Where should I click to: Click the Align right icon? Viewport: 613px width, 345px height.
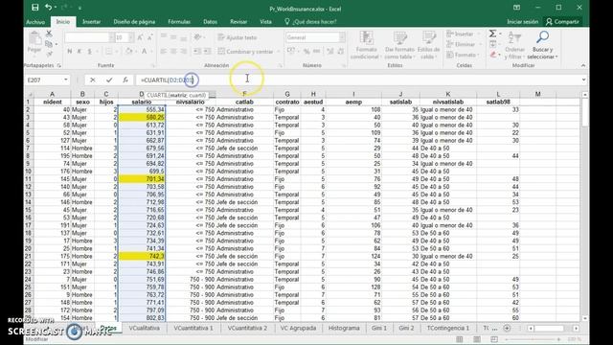(183, 51)
